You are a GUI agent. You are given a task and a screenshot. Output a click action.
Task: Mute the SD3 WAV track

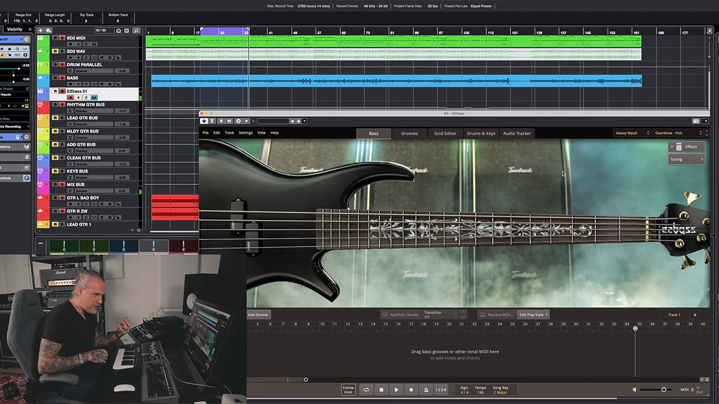click(55, 51)
